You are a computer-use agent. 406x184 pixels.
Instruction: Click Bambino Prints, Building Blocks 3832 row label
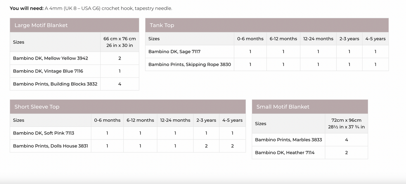click(x=55, y=84)
